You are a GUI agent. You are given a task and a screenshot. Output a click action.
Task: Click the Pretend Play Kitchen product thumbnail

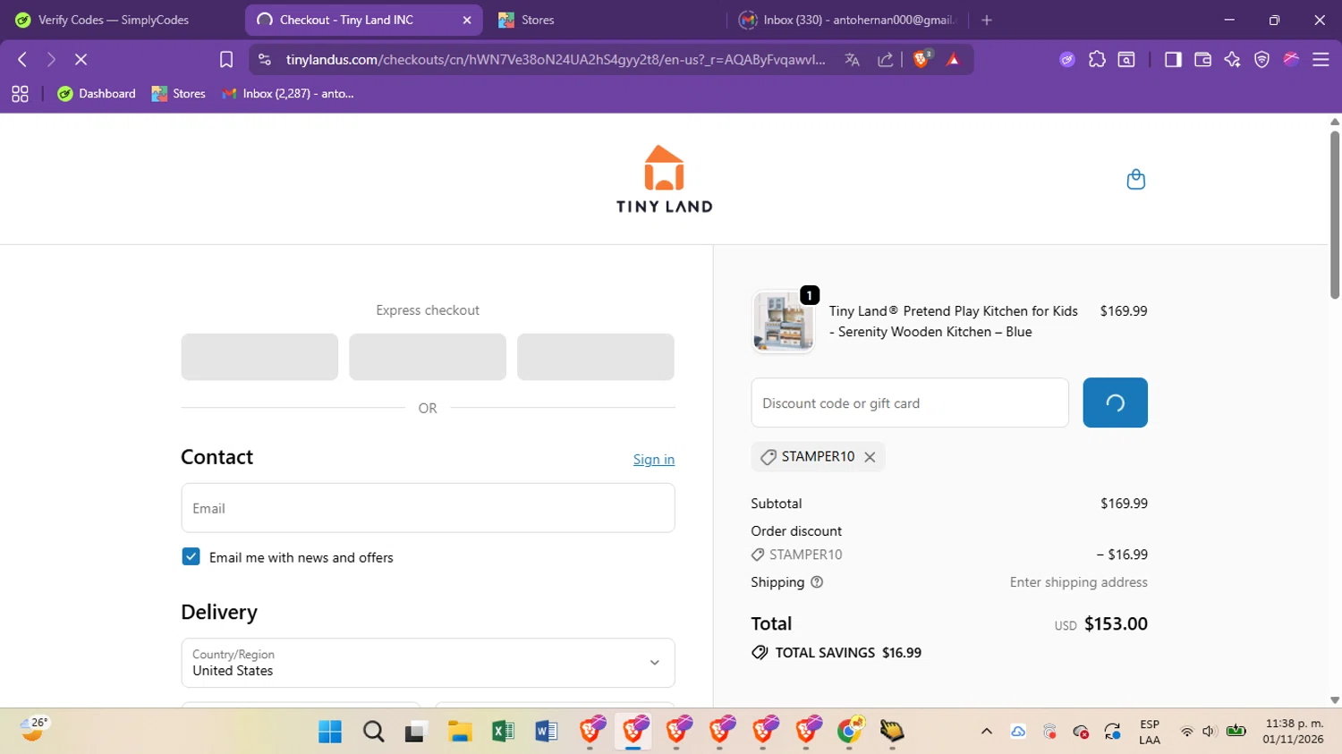point(784,321)
